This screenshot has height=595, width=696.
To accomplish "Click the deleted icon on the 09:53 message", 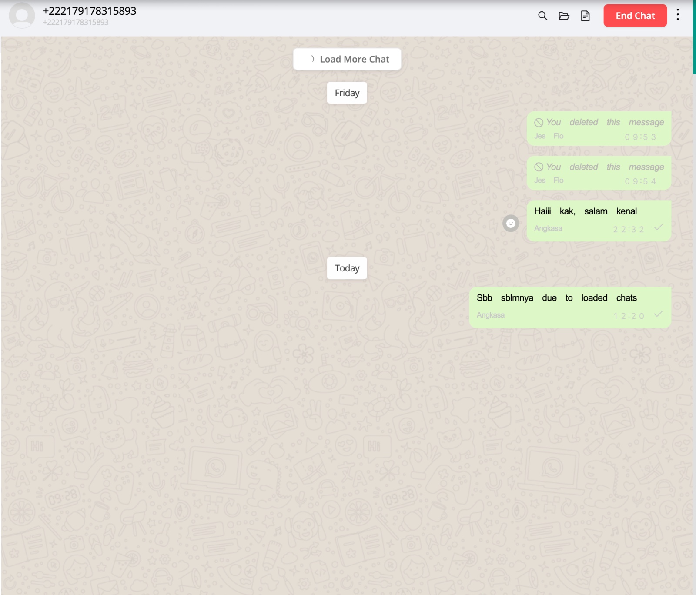I will pos(539,123).
